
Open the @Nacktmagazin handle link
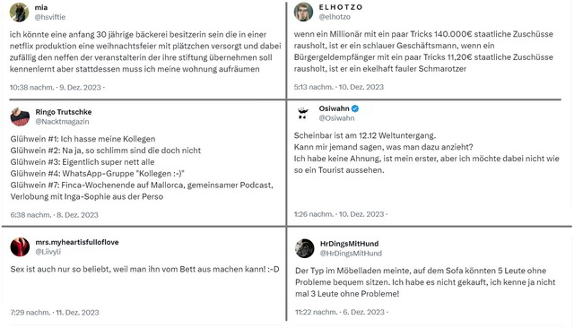62,122
